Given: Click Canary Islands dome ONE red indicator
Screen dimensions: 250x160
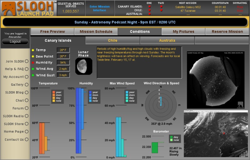Looking at the screenshot, I should pyautogui.click(x=150, y=6).
